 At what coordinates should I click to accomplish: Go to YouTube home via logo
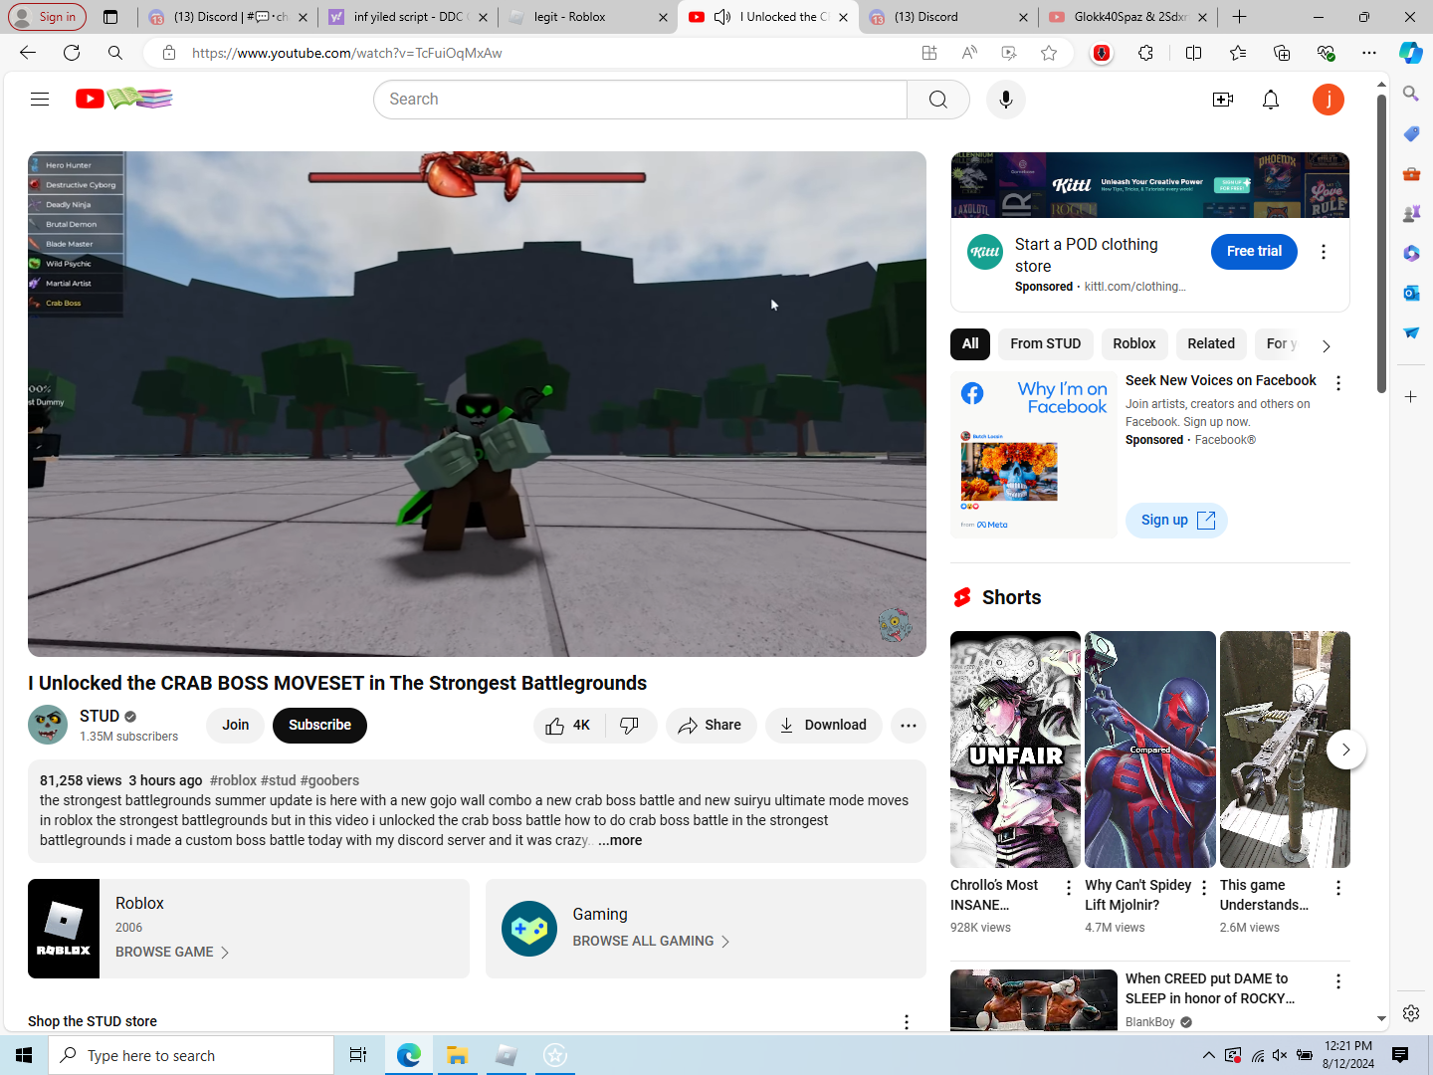click(x=124, y=99)
